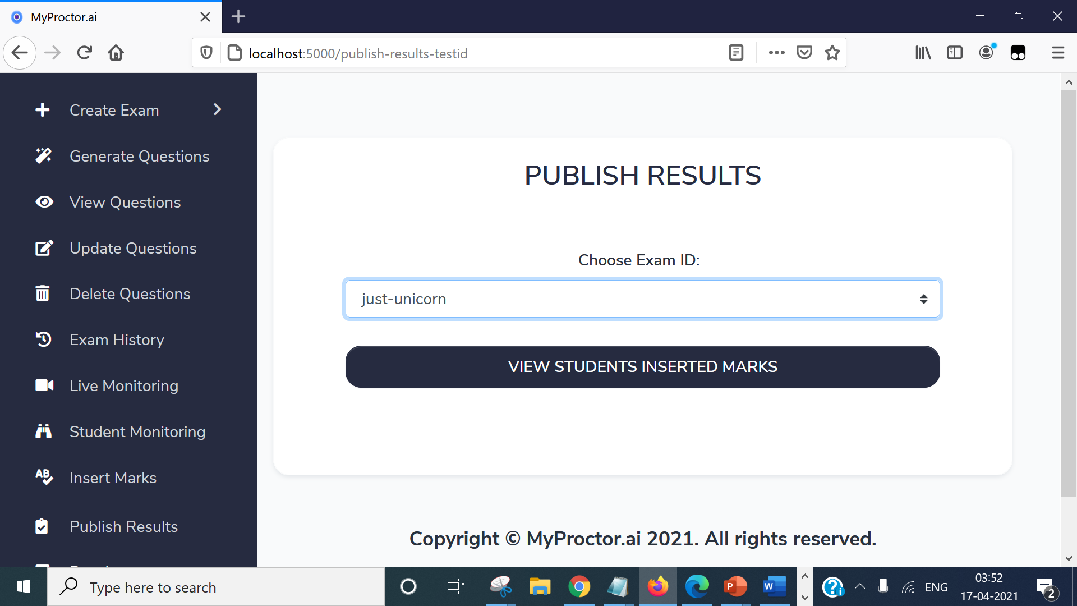Click the video camera Live Monitoring icon

(44, 385)
